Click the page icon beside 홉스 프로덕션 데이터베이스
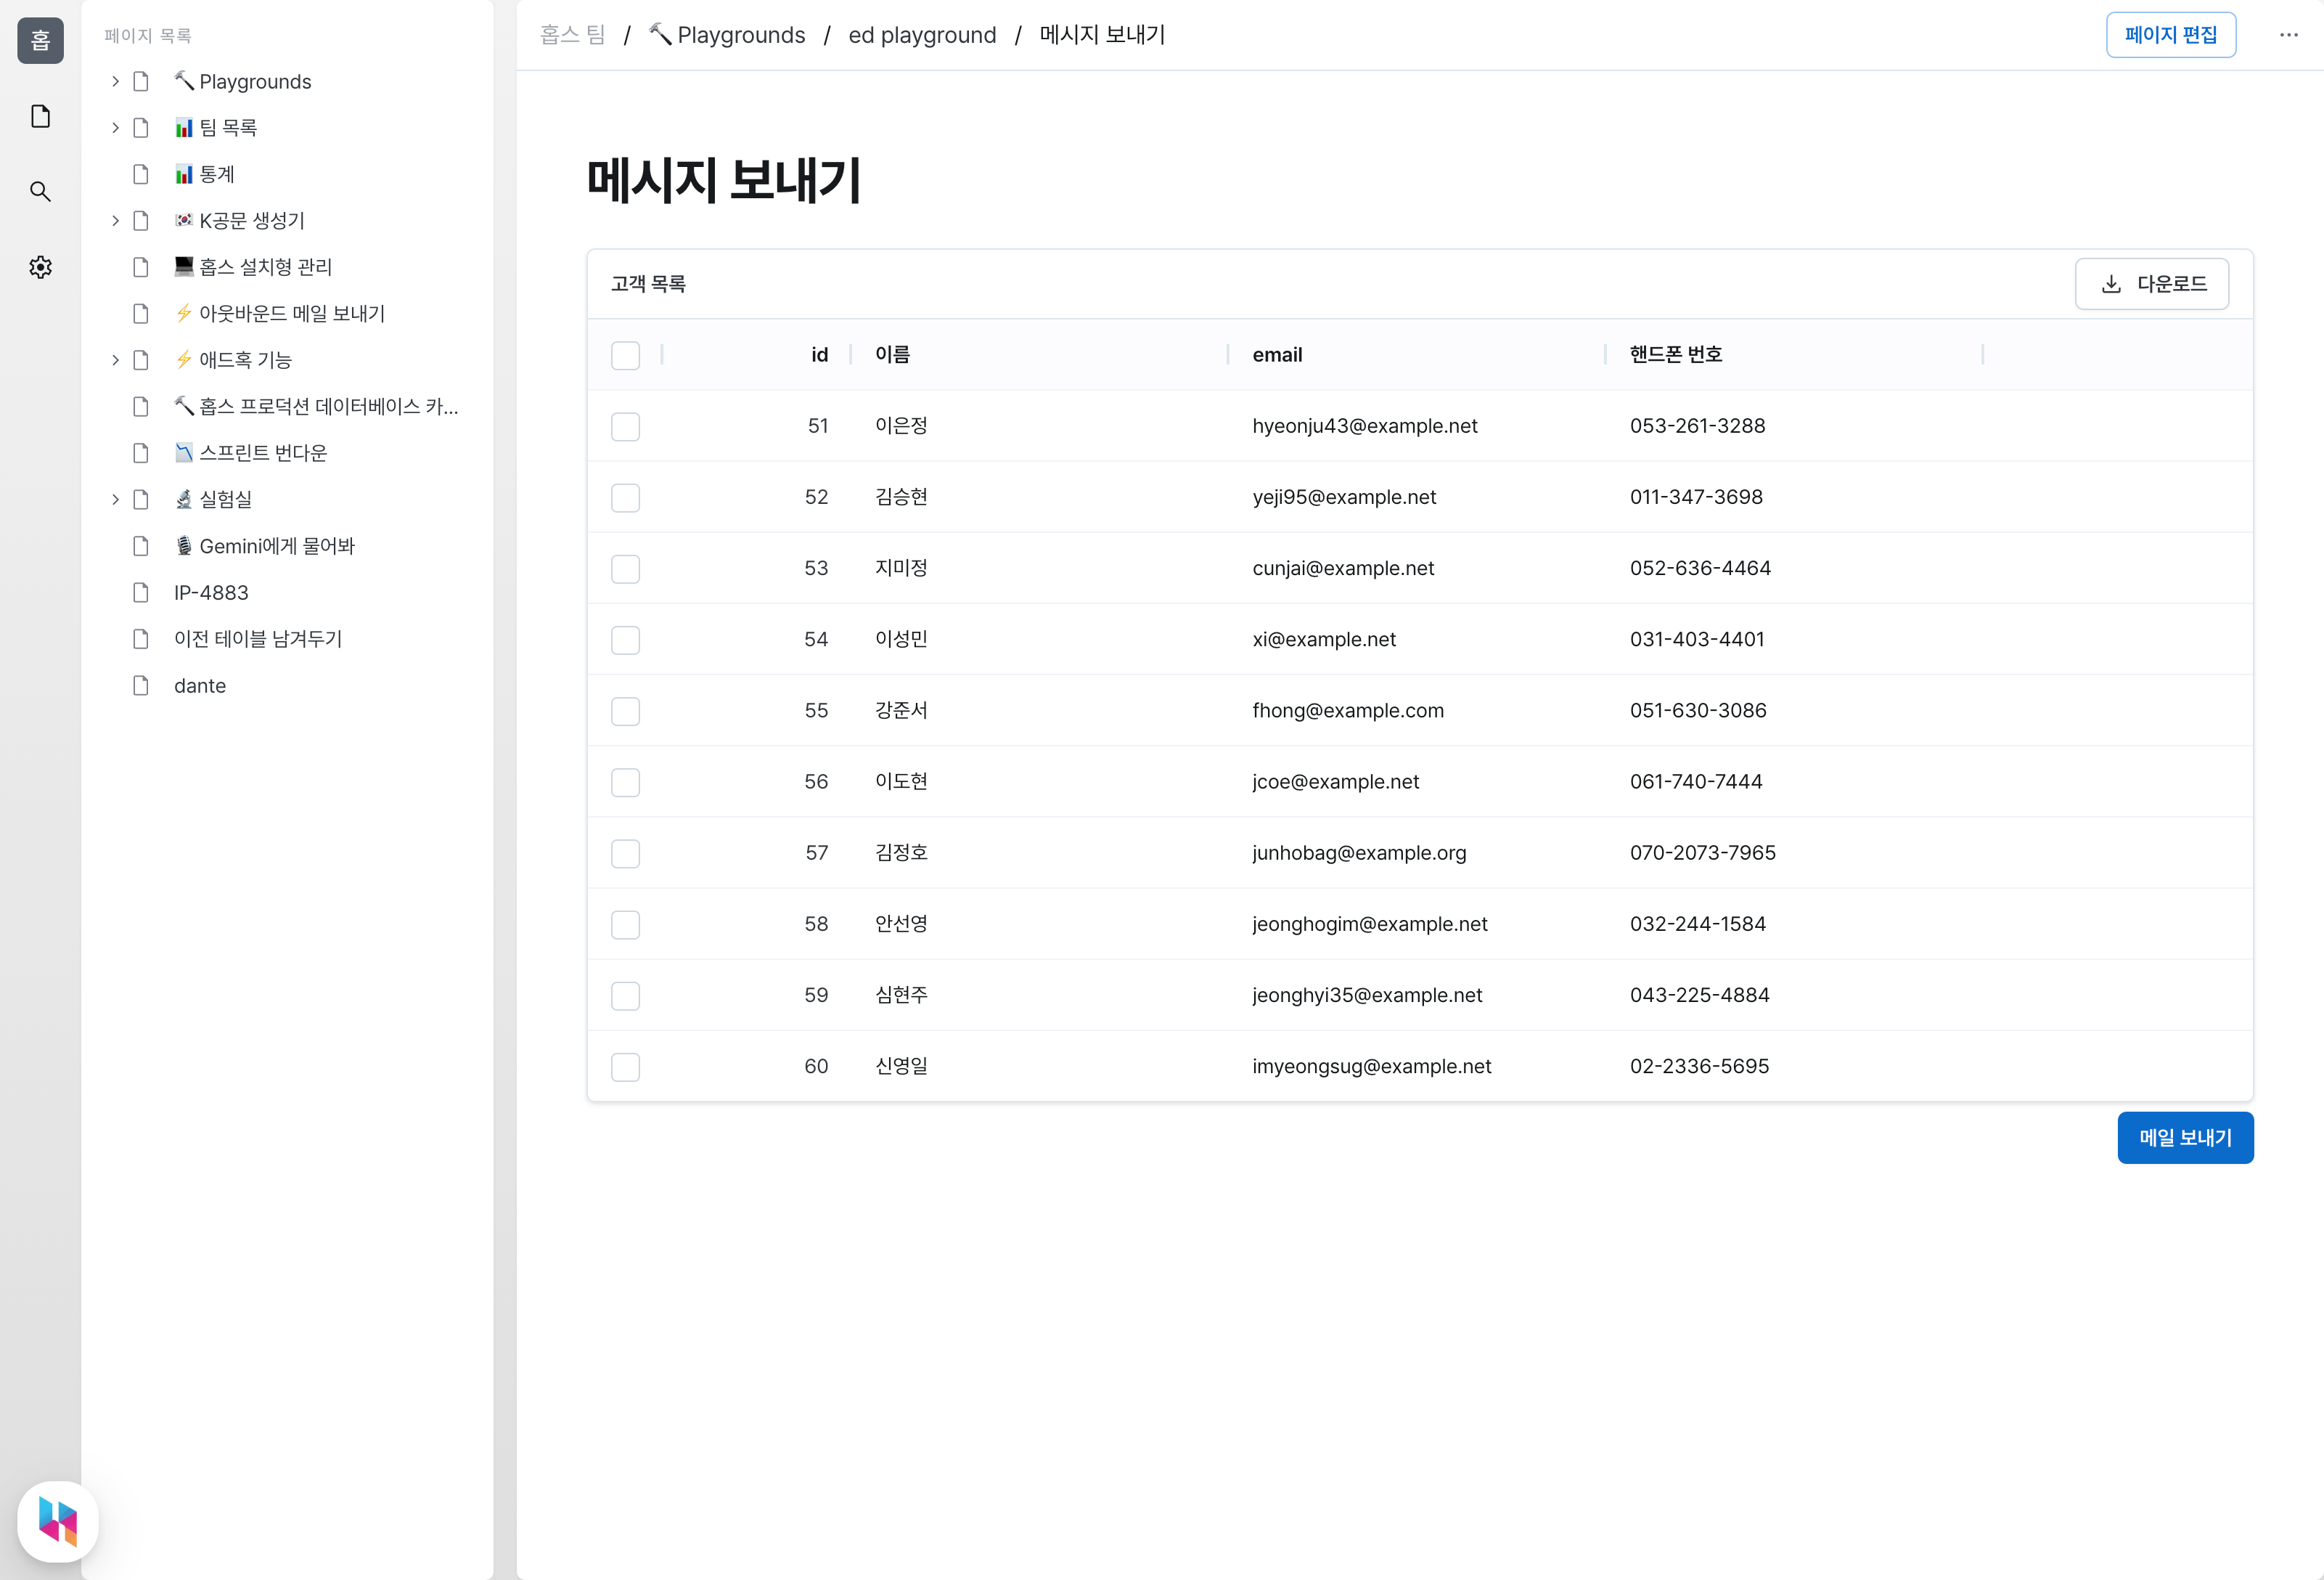Image resolution: width=2324 pixels, height=1580 pixels. (141, 407)
